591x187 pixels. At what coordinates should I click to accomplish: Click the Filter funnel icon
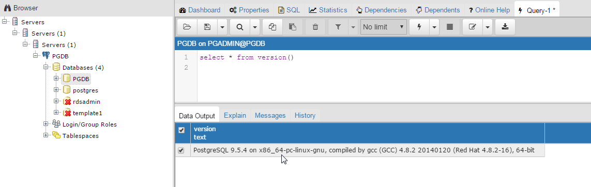(x=338, y=27)
